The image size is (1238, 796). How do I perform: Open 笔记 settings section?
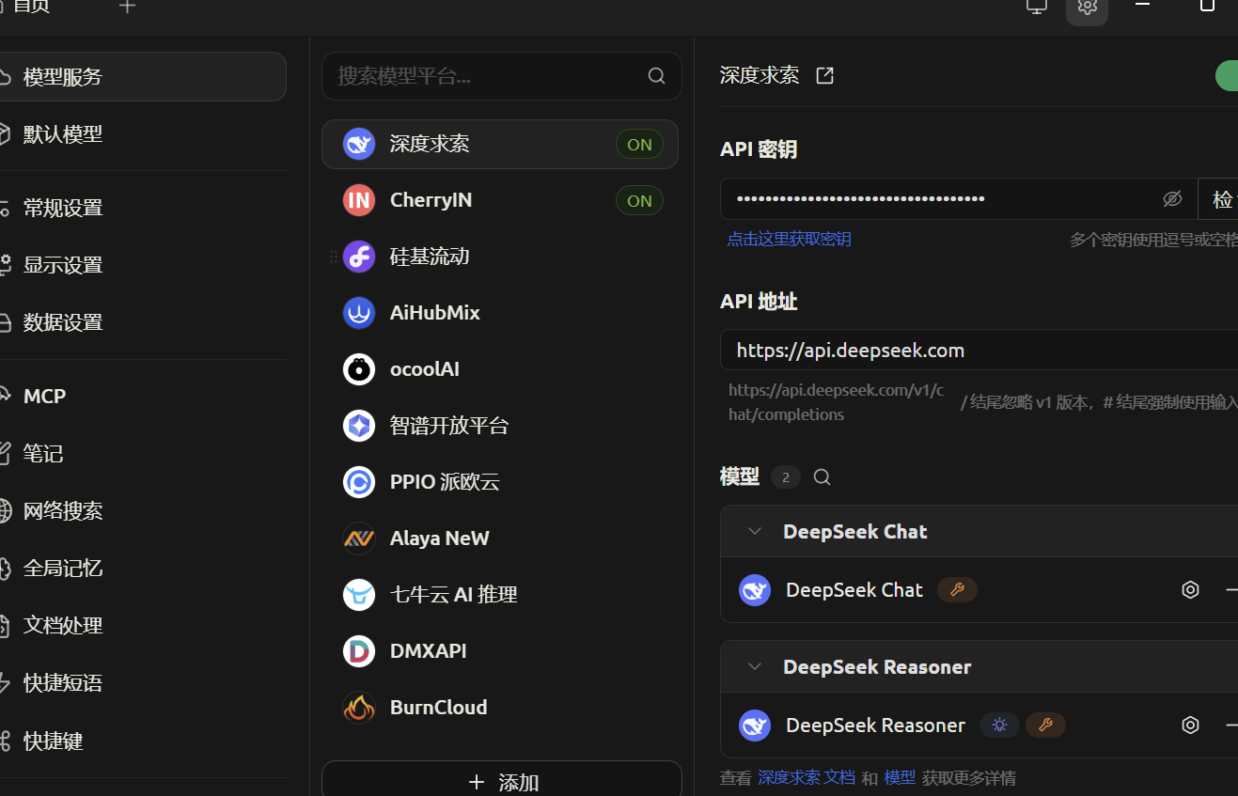pyautogui.click(x=143, y=454)
